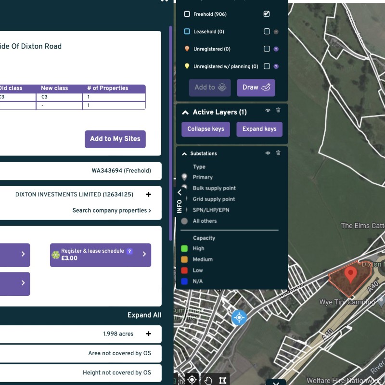The image size is (385, 385).
Task: Click the Add to My Sites button
Action: [x=115, y=139]
